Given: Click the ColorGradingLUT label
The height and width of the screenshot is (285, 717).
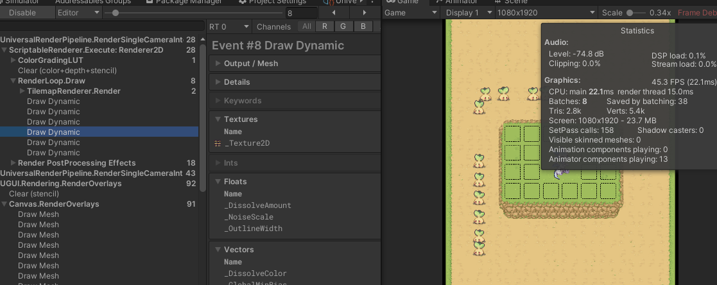Looking at the screenshot, I should coord(51,60).
